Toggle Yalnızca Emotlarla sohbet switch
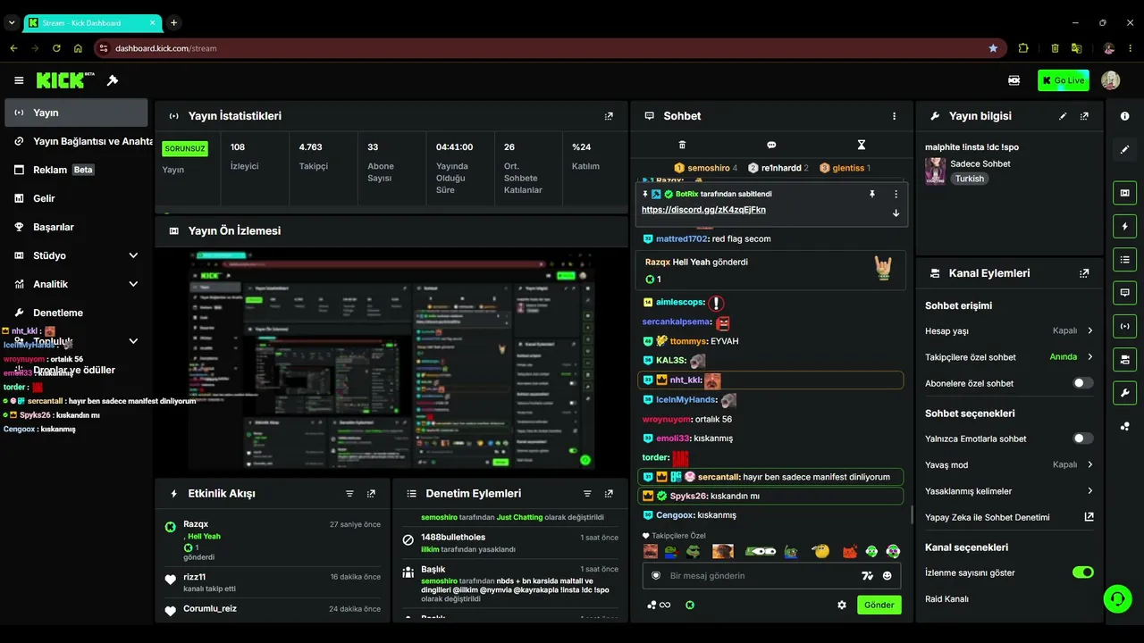The image size is (1144, 643). pos(1082,438)
